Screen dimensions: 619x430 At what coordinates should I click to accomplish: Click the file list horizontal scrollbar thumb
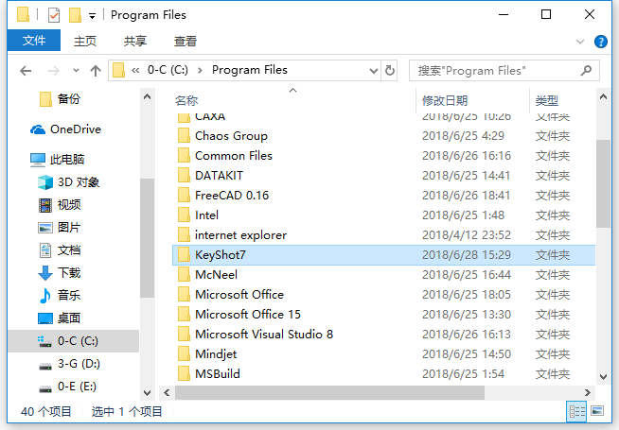coord(329,393)
